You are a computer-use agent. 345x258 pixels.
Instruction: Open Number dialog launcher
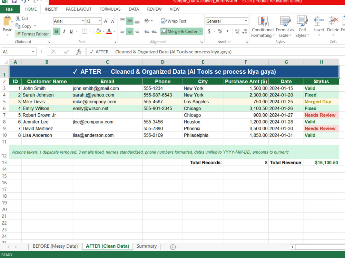(247, 42)
